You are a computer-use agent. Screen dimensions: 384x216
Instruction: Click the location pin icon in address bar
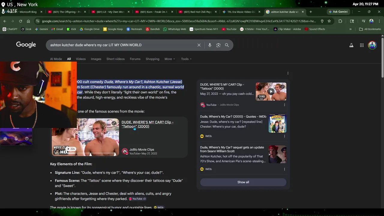point(322,21)
